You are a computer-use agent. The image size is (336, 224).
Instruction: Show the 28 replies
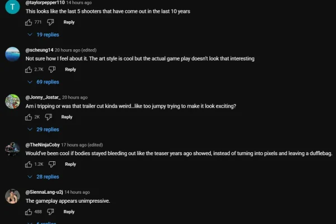pyautogui.click(x=43, y=177)
